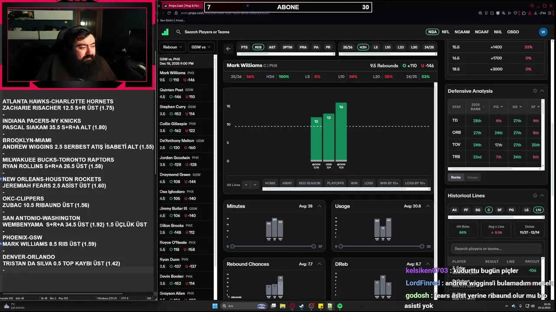Viewport: 556px width, 312px height.
Task: Select the PTS stat filter
Action: (245, 47)
